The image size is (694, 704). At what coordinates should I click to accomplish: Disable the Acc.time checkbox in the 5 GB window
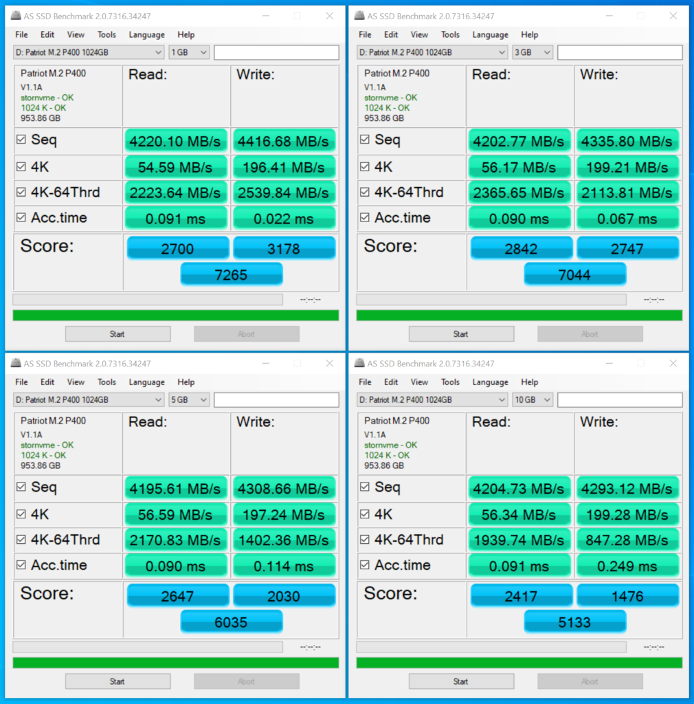tap(21, 566)
